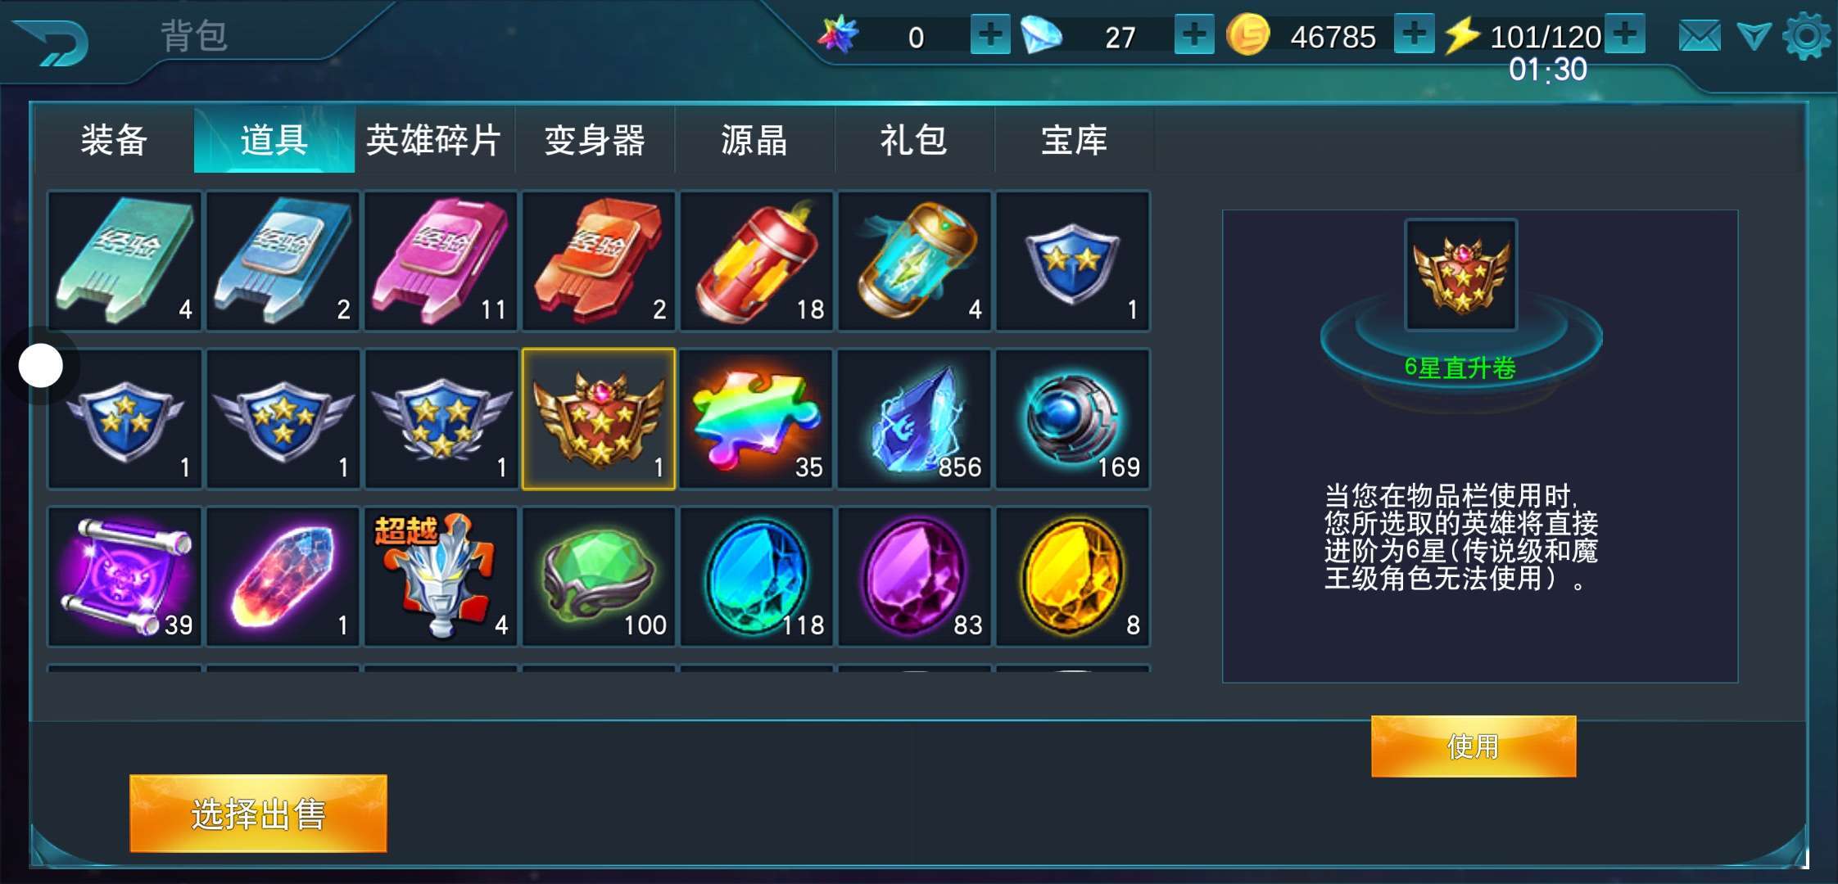The height and width of the screenshot is (884, 1838).
Task: Add gold coins with the plus button
Action: (x=1415, y=34)
